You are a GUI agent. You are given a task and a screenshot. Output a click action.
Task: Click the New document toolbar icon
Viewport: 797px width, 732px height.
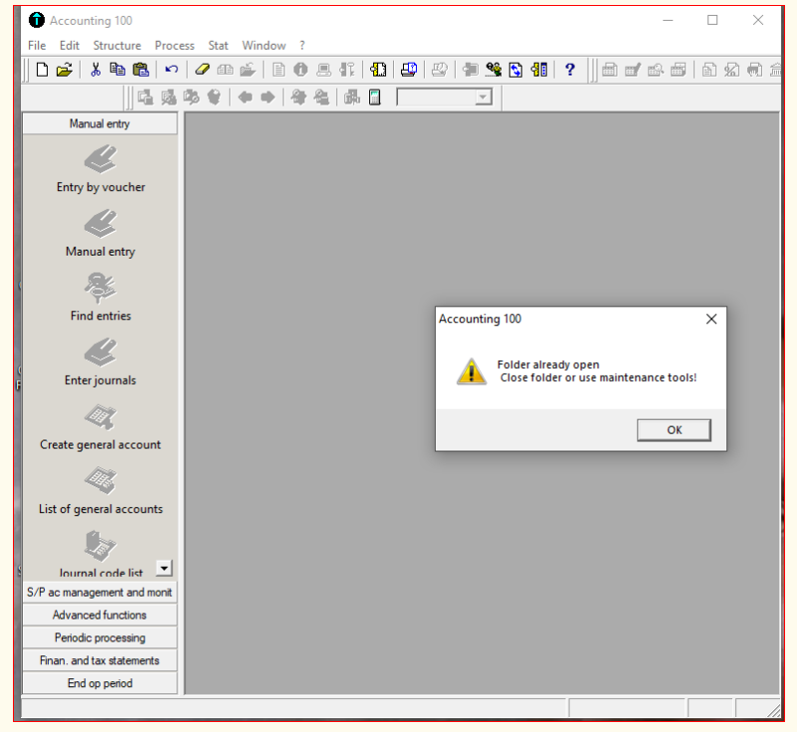point(42,70)
